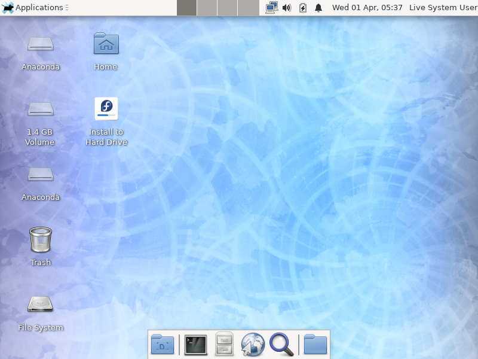Select the Install to Hard Drive icon

[x=106, y=109]
